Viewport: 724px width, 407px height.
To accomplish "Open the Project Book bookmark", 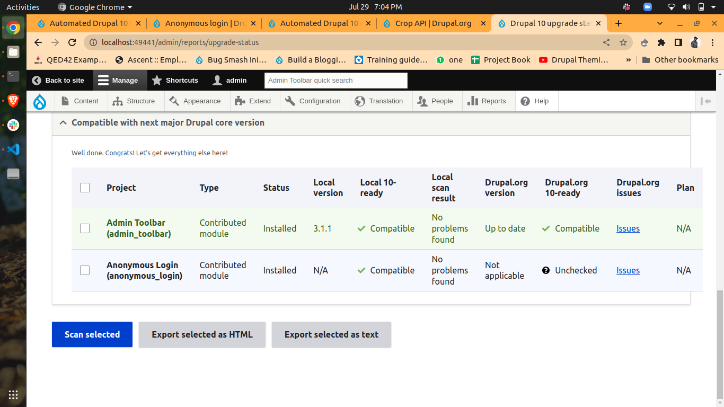I will click(x=501, y=60).
